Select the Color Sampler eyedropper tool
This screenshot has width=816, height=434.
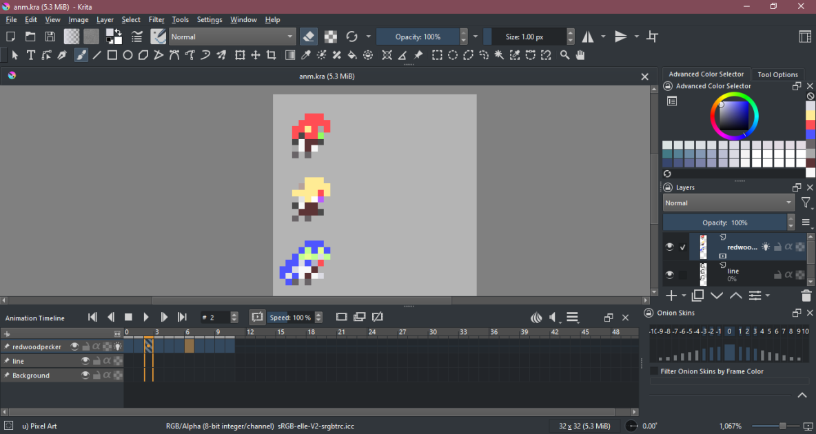pos(306,55)
